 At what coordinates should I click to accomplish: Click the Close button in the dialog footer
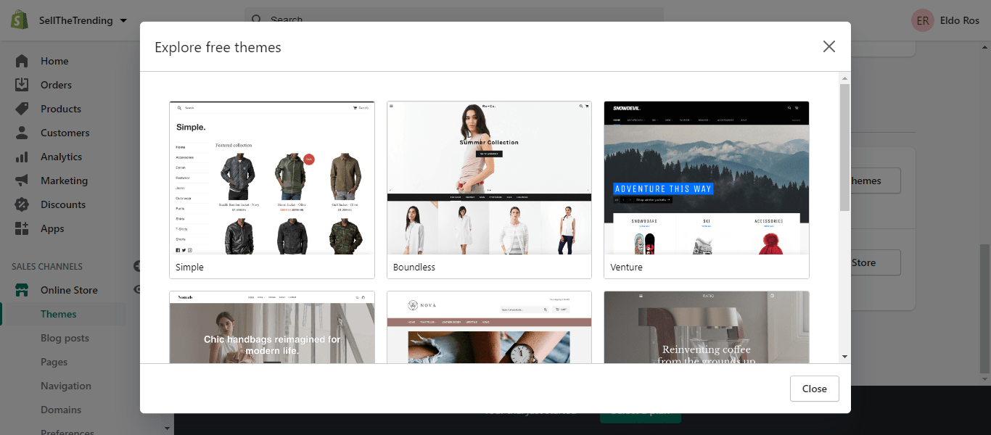pyautogui.click(x=815, y=389)
